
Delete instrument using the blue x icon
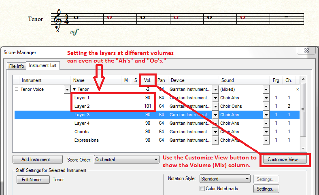298,89
